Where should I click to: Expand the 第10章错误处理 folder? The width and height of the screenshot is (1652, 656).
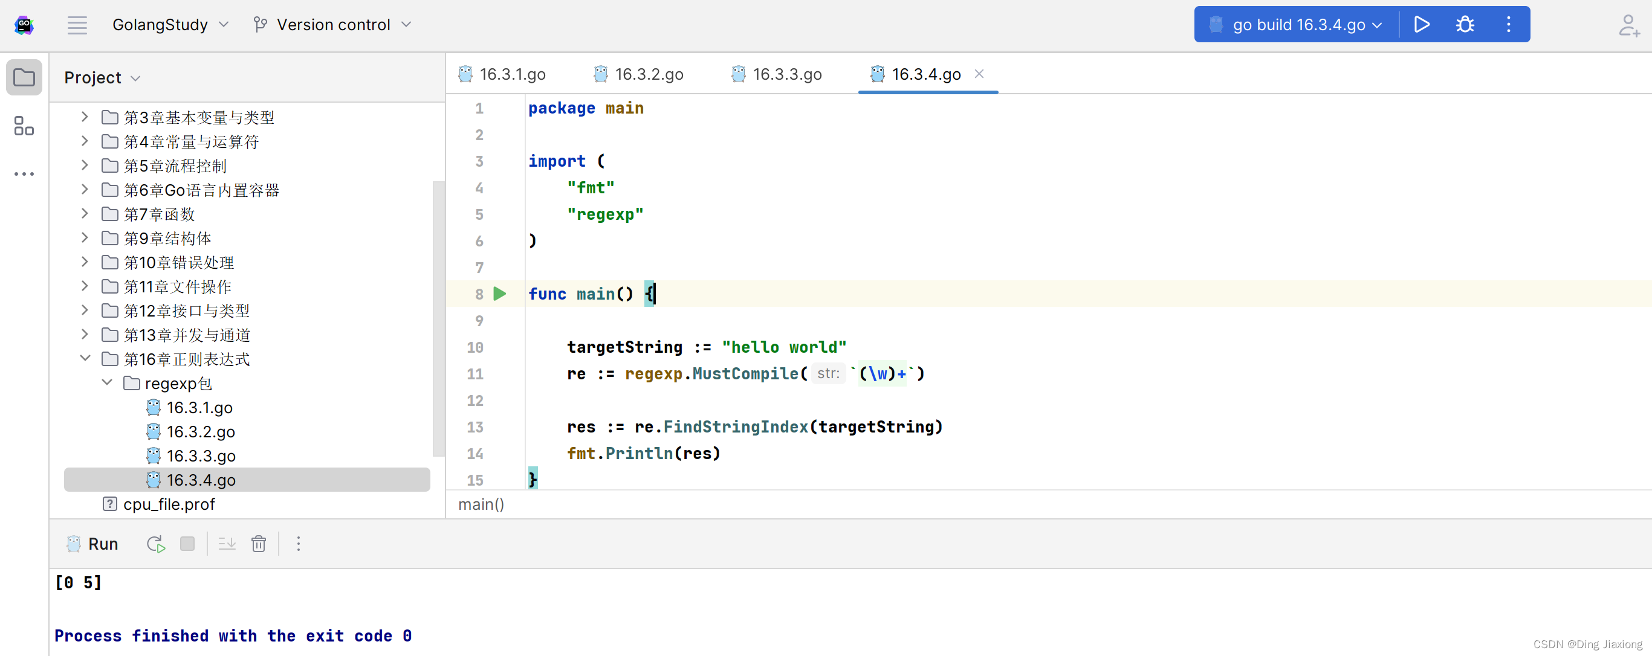coord(85,262)
